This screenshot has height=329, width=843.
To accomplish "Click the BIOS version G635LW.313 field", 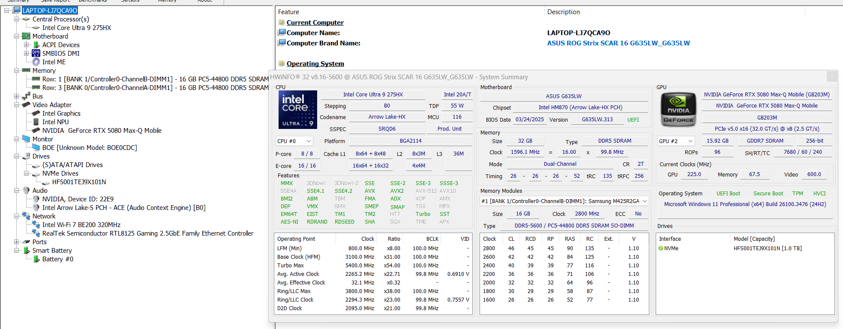I will pyautogui.click(x=597, y=120).
